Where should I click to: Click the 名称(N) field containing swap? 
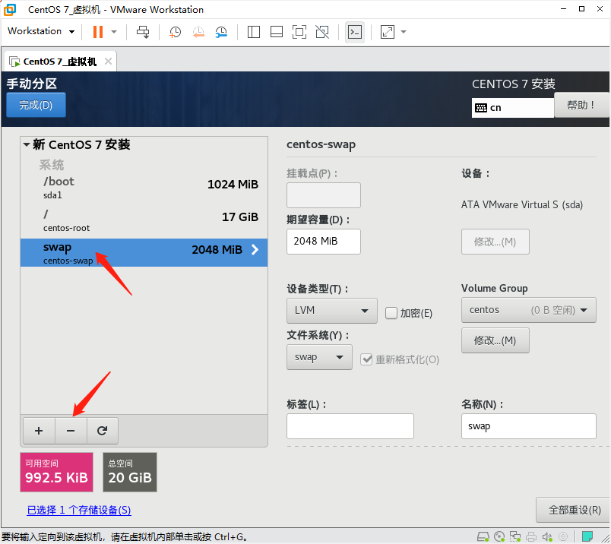(x=528, y=426)
